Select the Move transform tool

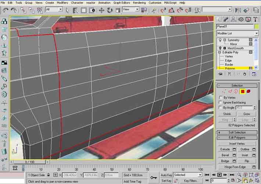pyautogui.click(x=101, y=10)
